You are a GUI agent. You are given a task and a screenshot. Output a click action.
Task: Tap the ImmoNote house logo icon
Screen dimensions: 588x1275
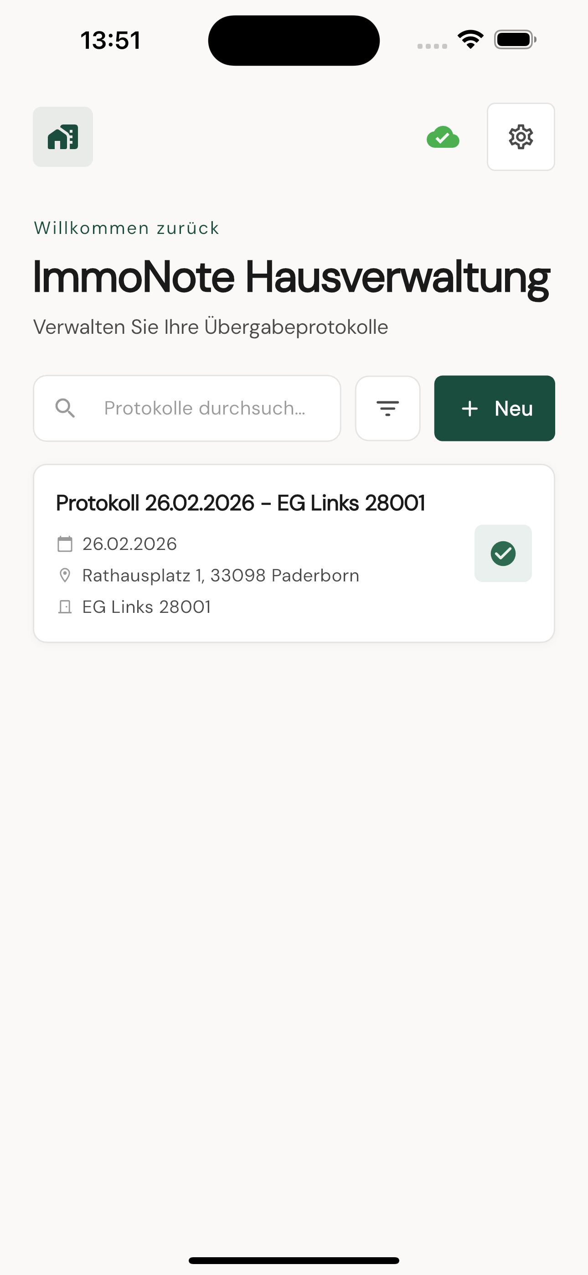pyautogui.click(x=63, y=137)
